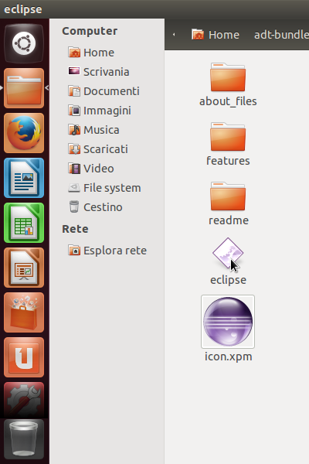Viewport: 309px width, 464px height.
Task: Click the Home breadcrumb button
Action: pyautogui.click(x=216, y=35)
